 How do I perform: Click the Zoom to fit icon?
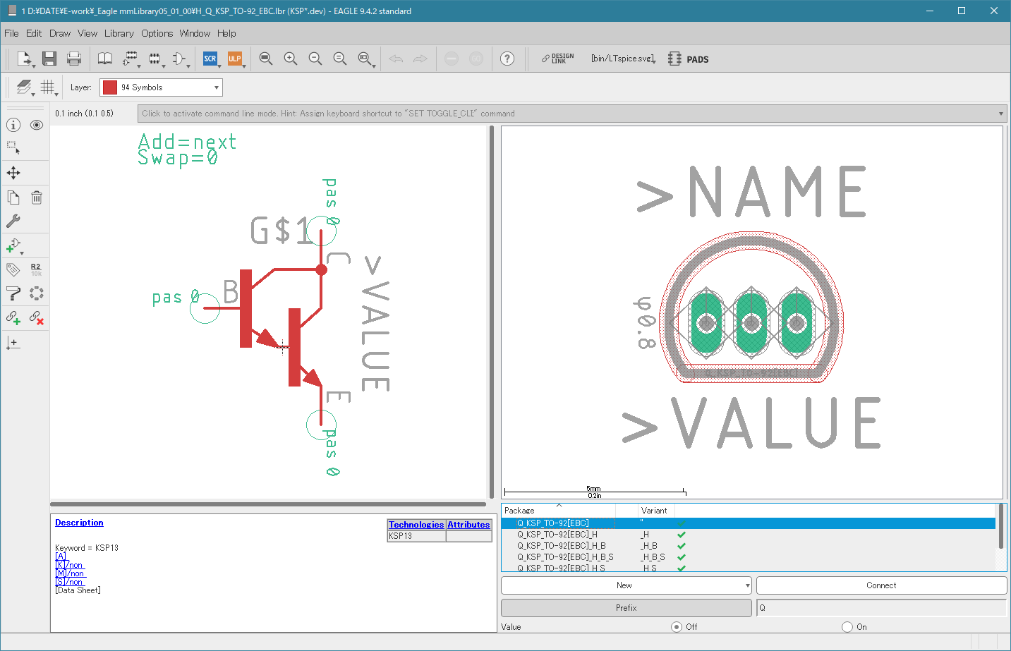[265, 59]
